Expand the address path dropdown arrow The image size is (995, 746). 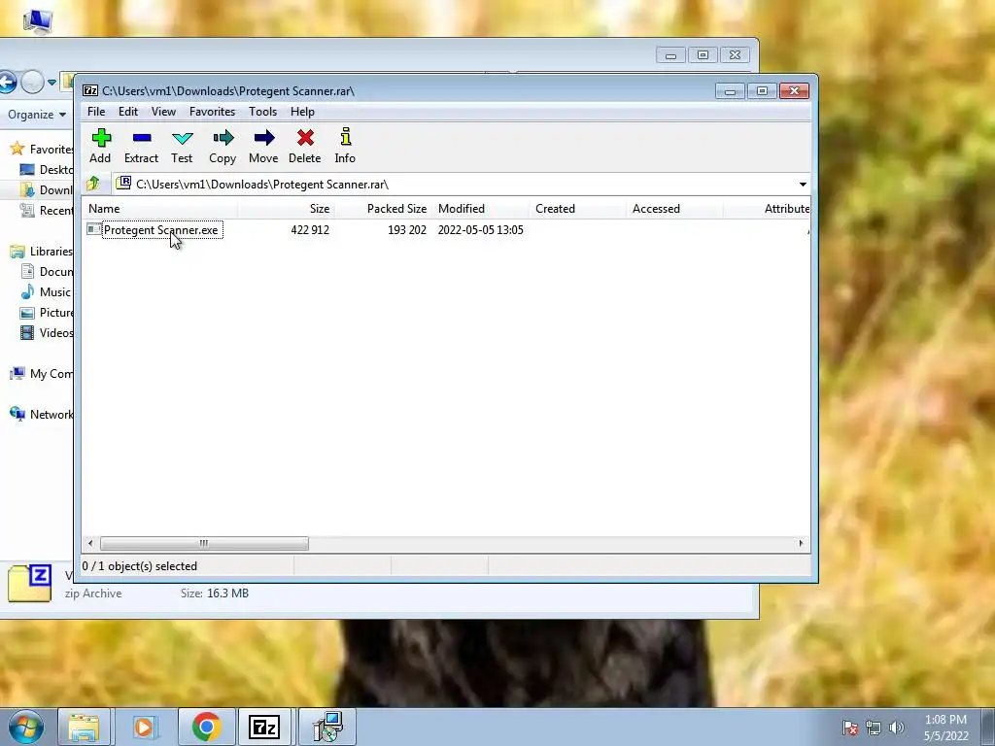(x=803, y=185)
